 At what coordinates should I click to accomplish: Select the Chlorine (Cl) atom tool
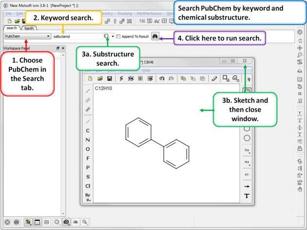pyautogui.click(x=88, y=186)
